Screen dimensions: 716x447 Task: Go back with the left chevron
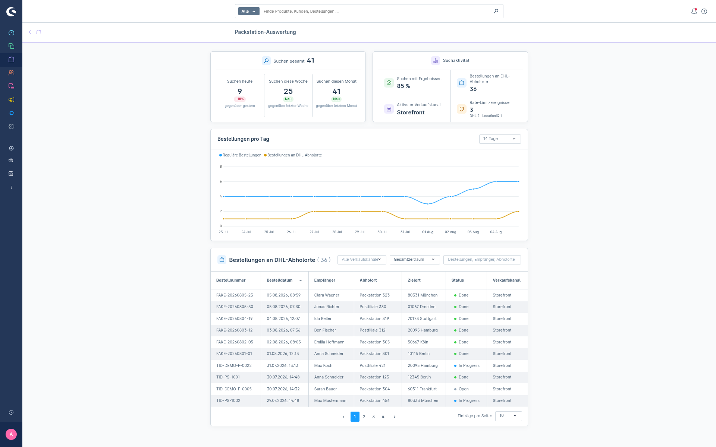pos(30,32)
